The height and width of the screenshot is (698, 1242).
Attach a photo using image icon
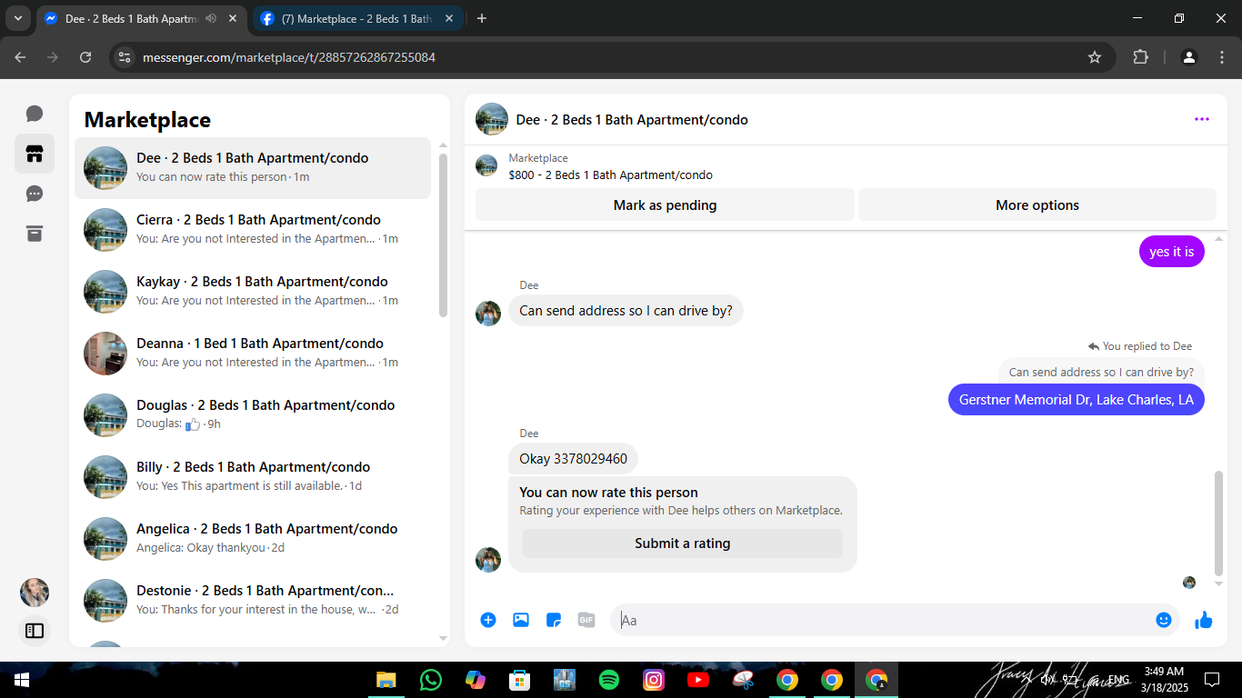tap(521, 620)
